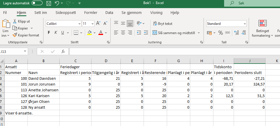The width and height of the screenshot is (280, 126).
Task: Toggle italic formatting (K)
Action: tap(56, 33)
